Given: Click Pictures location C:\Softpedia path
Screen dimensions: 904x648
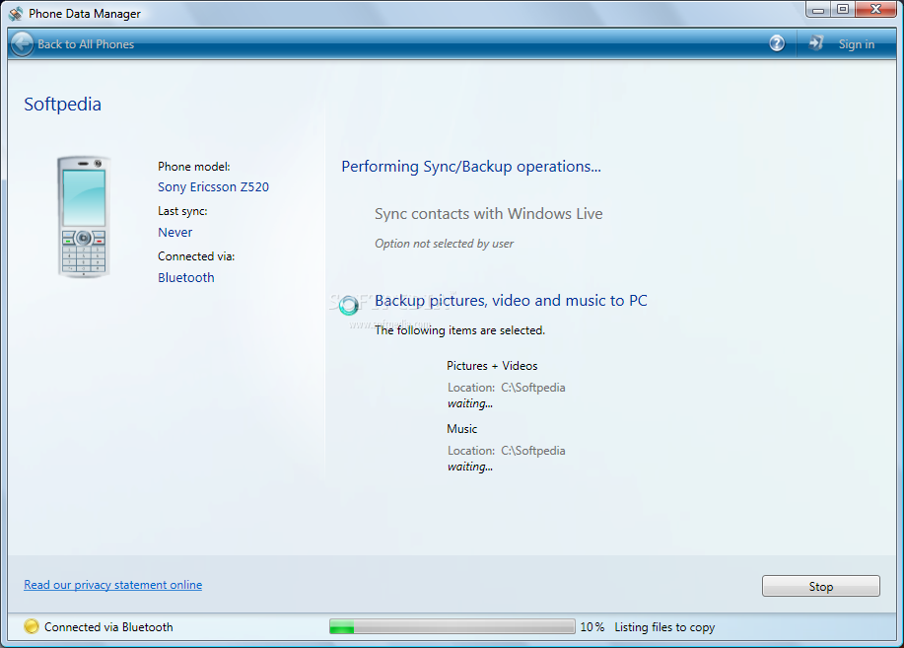Looking at the screenshot, I should [x=532, y=388].
